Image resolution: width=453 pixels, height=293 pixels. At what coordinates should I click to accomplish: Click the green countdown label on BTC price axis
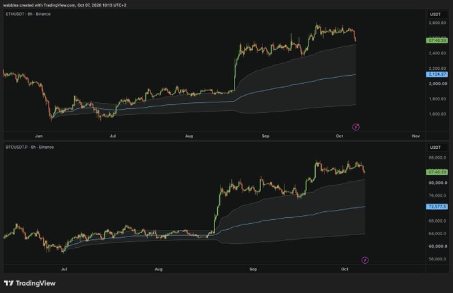437,172
